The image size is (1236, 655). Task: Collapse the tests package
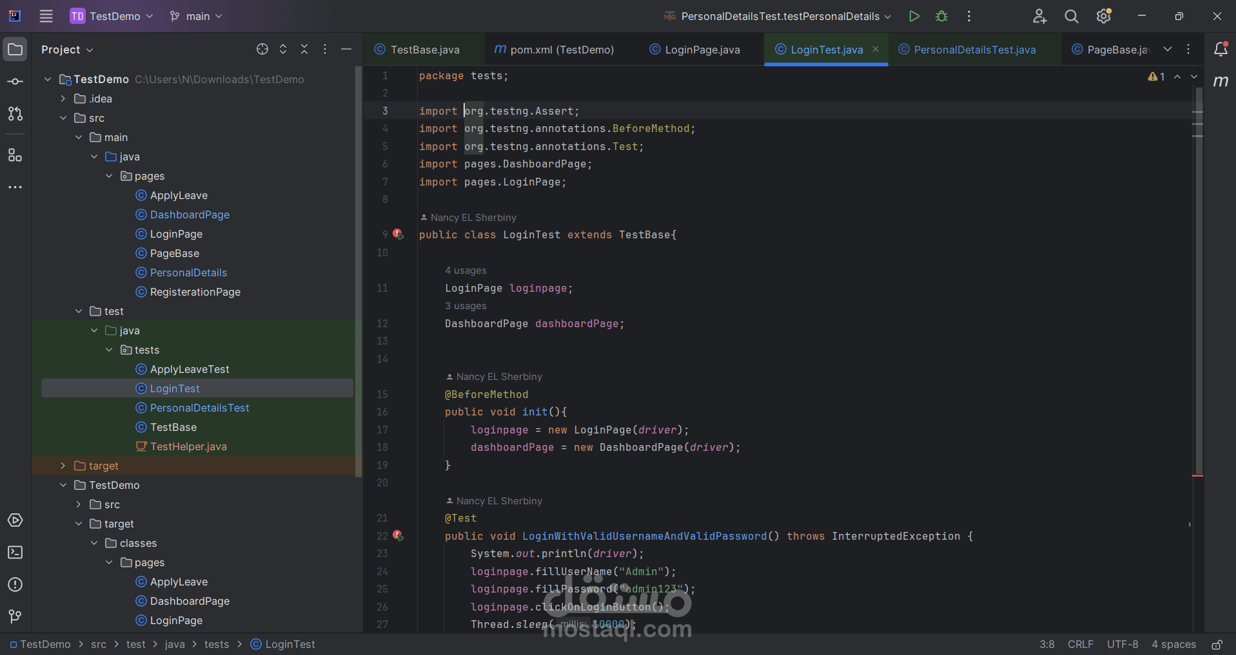[109, 350]
